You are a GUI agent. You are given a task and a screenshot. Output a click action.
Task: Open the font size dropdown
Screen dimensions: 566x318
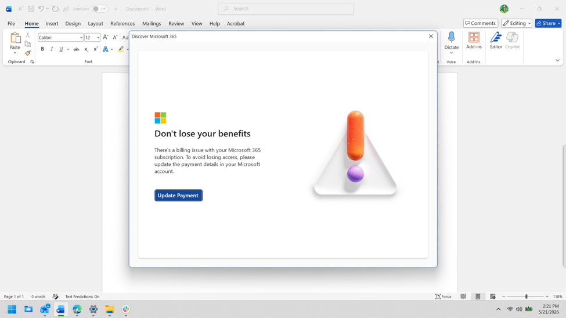coord(98,38)
